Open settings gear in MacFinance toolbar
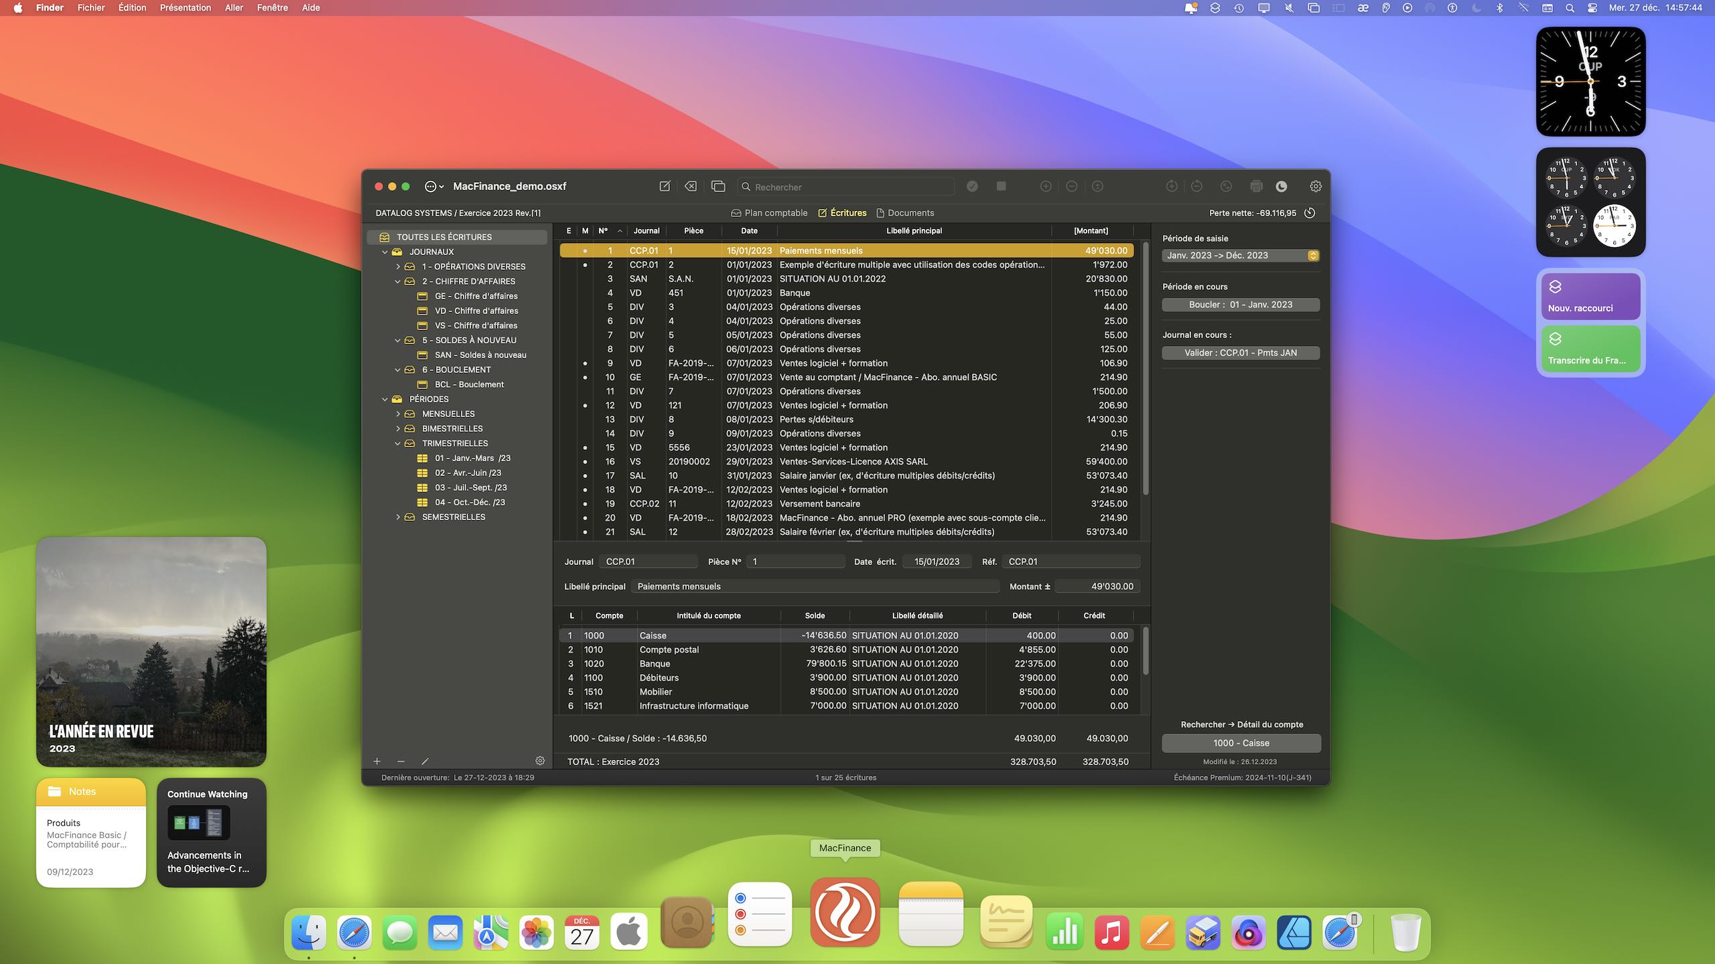The height and width of the screenshot is (964, 1715). click(x=1316, y=186)
